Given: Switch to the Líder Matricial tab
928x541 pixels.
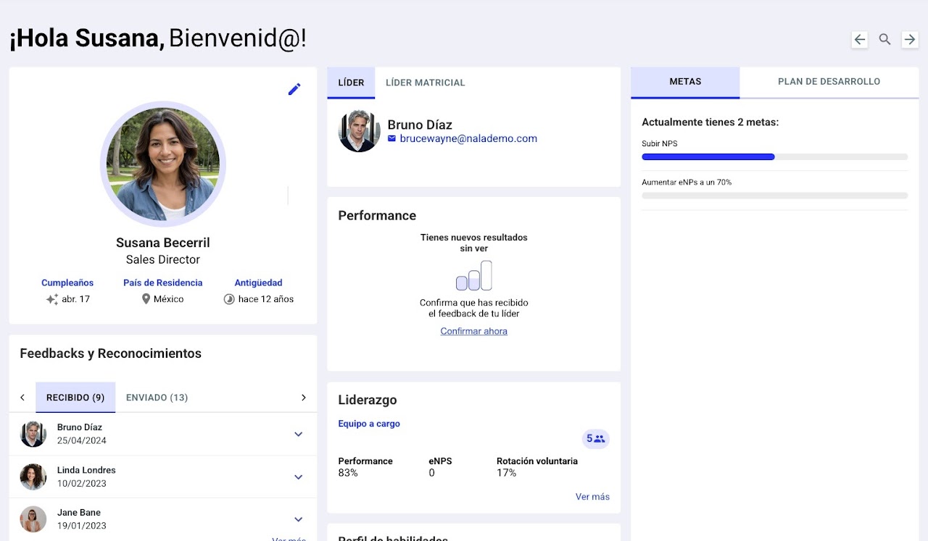Looking at the screenshot, I should (x=425, y=83).
